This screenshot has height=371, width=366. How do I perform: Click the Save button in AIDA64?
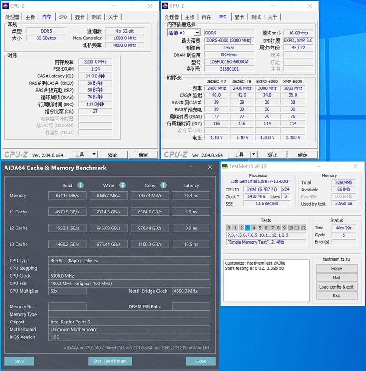pyautogui.click(x=19, y=361)
